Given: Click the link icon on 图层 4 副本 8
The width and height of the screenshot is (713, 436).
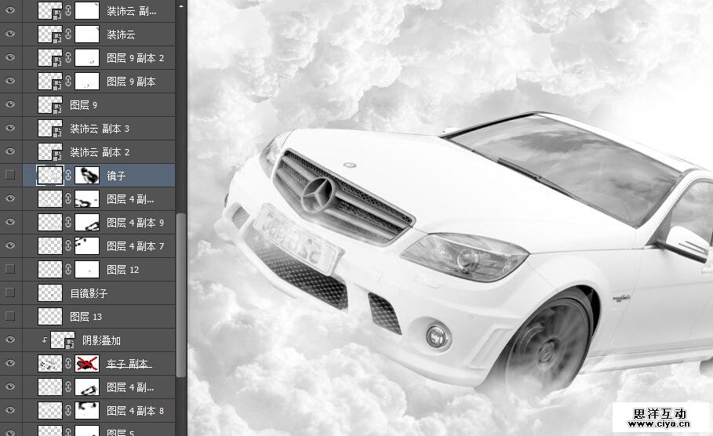Looking at the screenshot, I should click(x=68, y=411).
